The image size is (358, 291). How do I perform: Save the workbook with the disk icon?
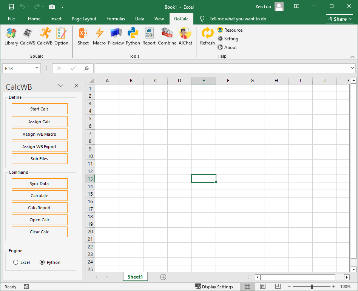click(11, 7)
